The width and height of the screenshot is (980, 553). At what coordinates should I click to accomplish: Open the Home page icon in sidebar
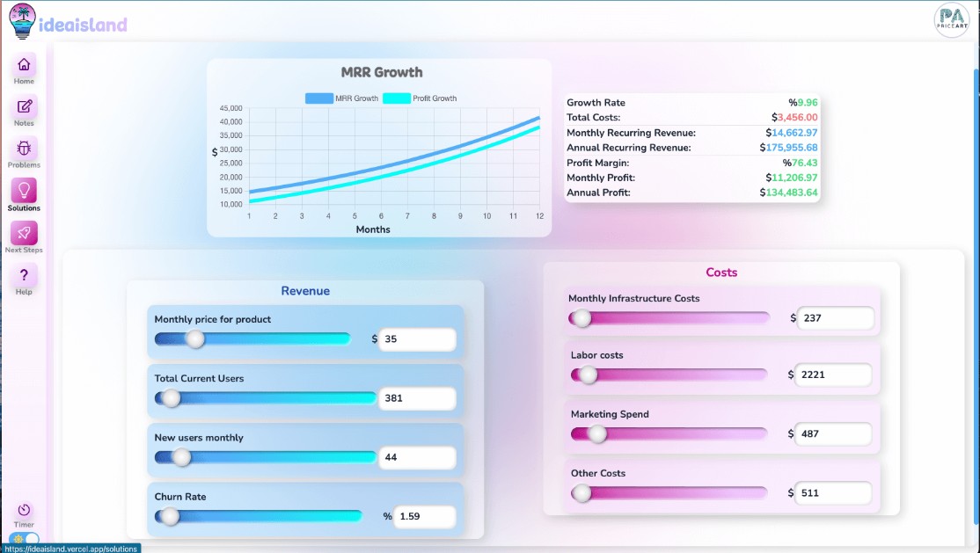[x=24, y=65]
